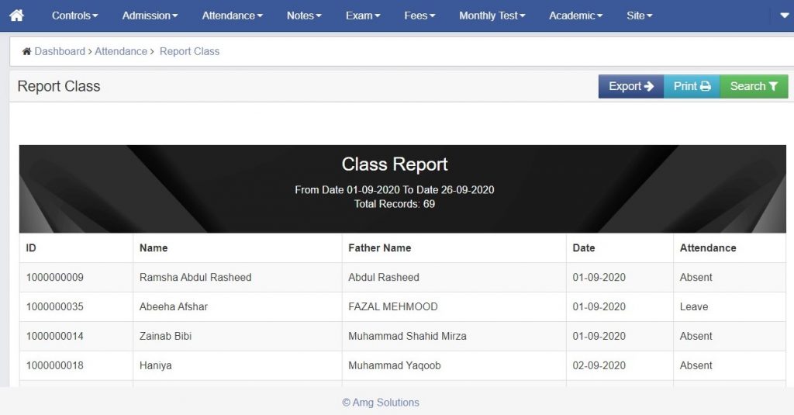
Task: Follow the Dashboard breadcrumb link
Action: click(x=60, y=51)
